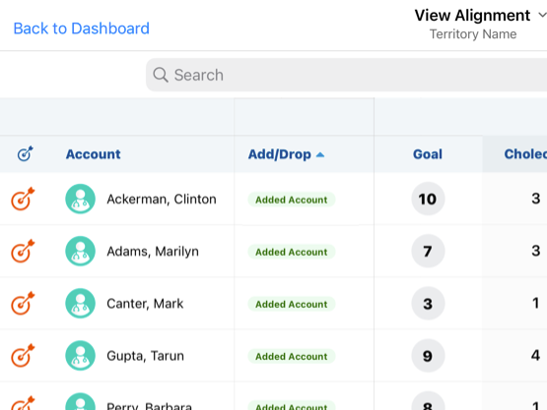Image resolution: width=547 pixels, height=410 pixels.
Task: Select goal value 10 for Ackerman
Action: pos(428,199)
